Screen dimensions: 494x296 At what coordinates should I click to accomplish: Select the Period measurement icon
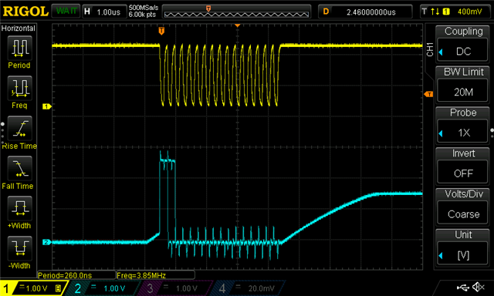[19, 48]
